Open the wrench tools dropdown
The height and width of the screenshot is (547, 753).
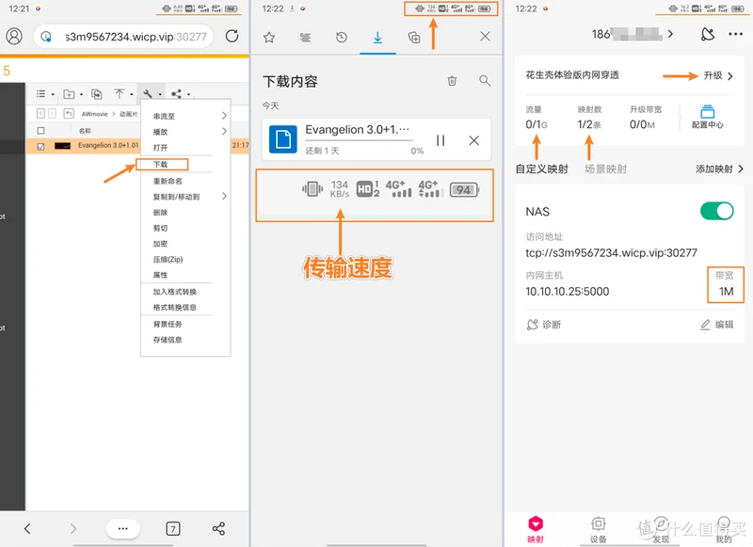[x=152, y=93]
